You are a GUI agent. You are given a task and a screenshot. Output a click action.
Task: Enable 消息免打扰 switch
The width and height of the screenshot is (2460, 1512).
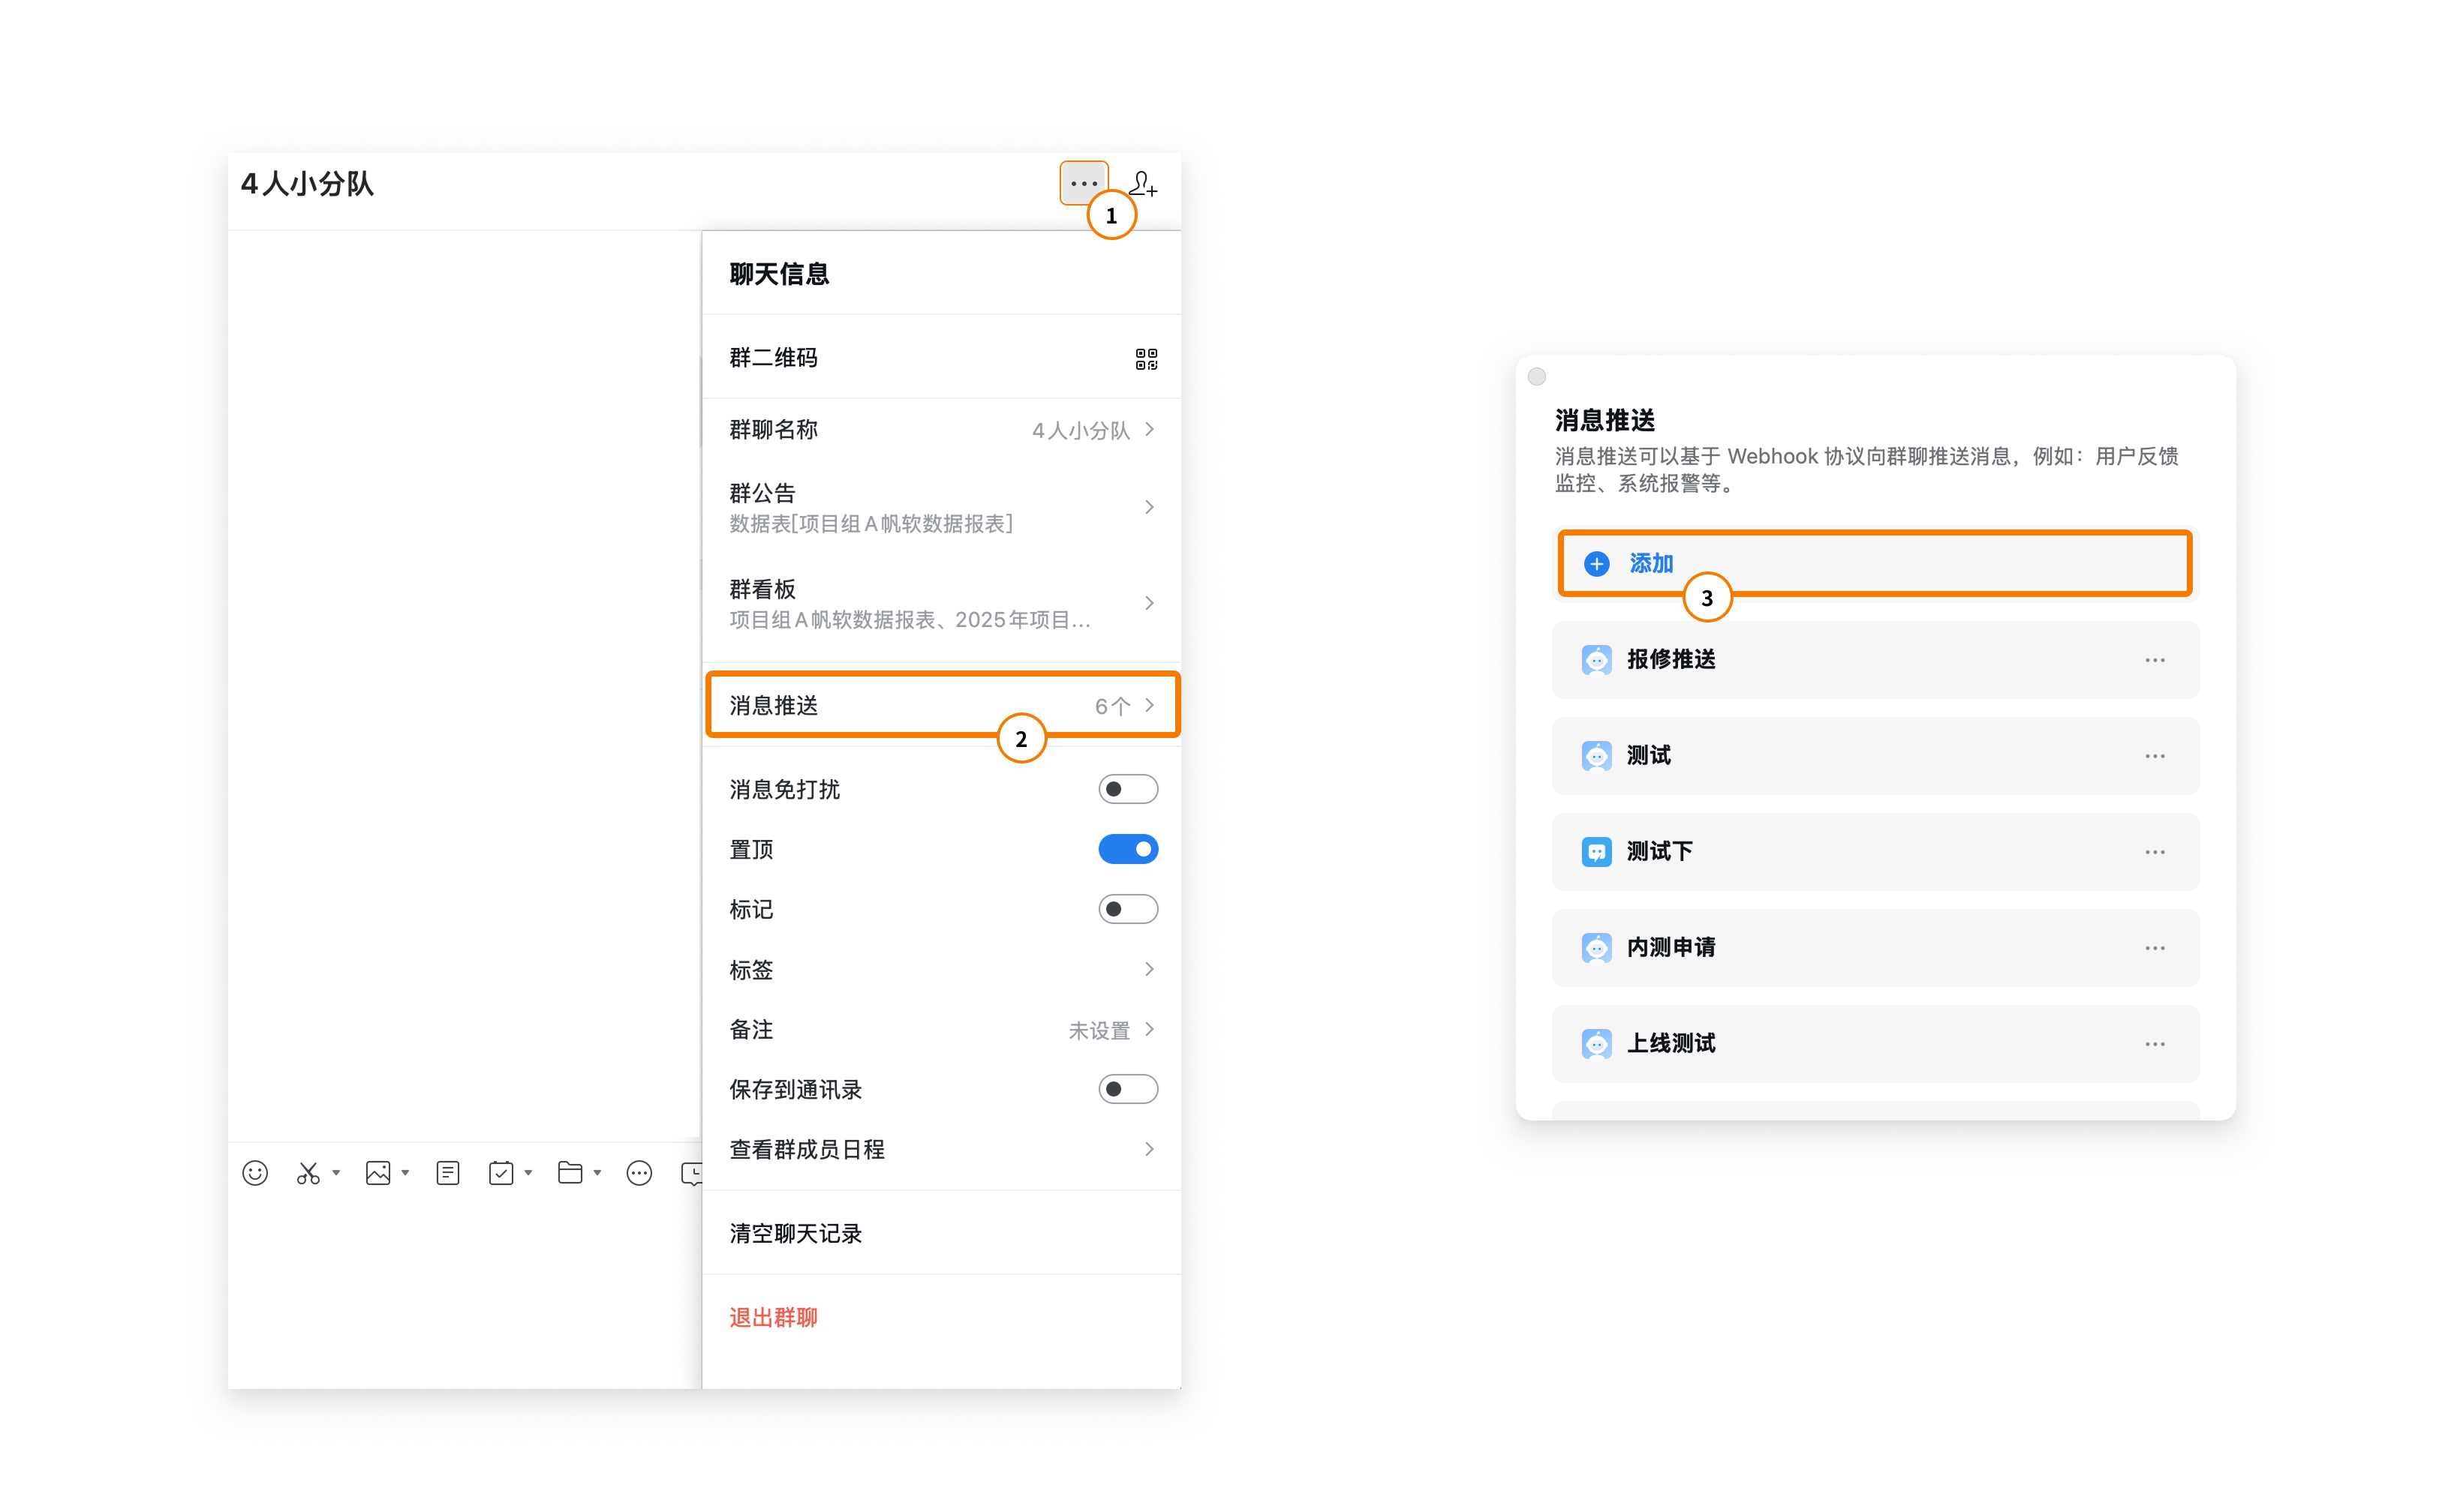(1127, 789)
